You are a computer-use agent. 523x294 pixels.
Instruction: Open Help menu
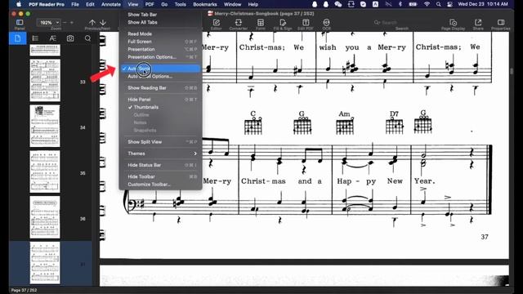[253, 4]
